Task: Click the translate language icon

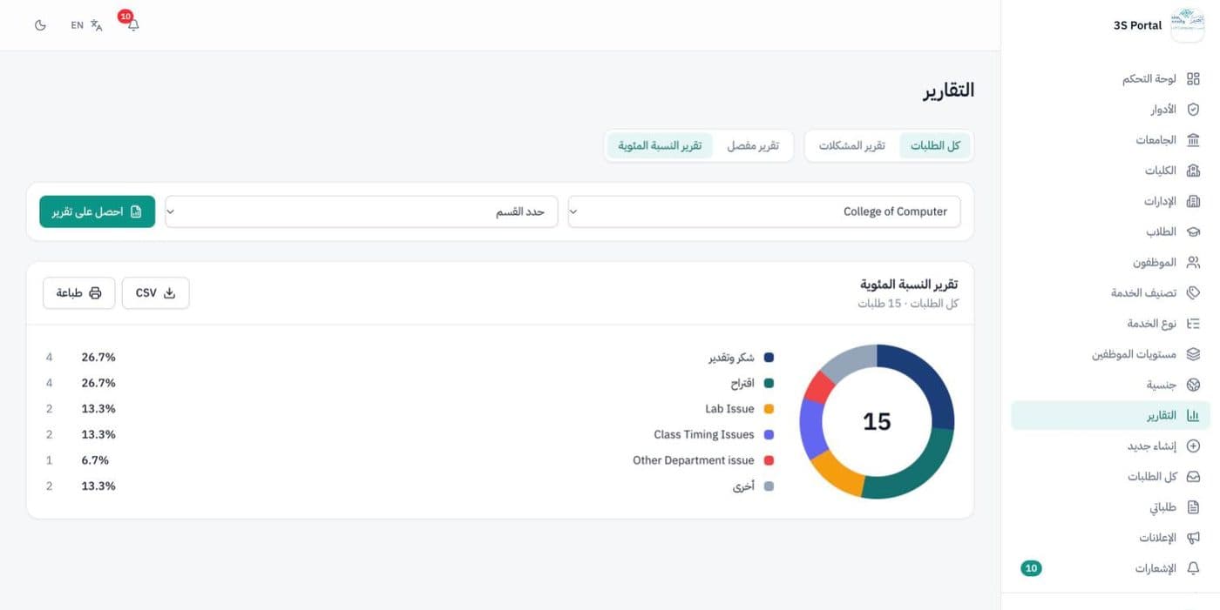Action: click(x=97, y=25)
